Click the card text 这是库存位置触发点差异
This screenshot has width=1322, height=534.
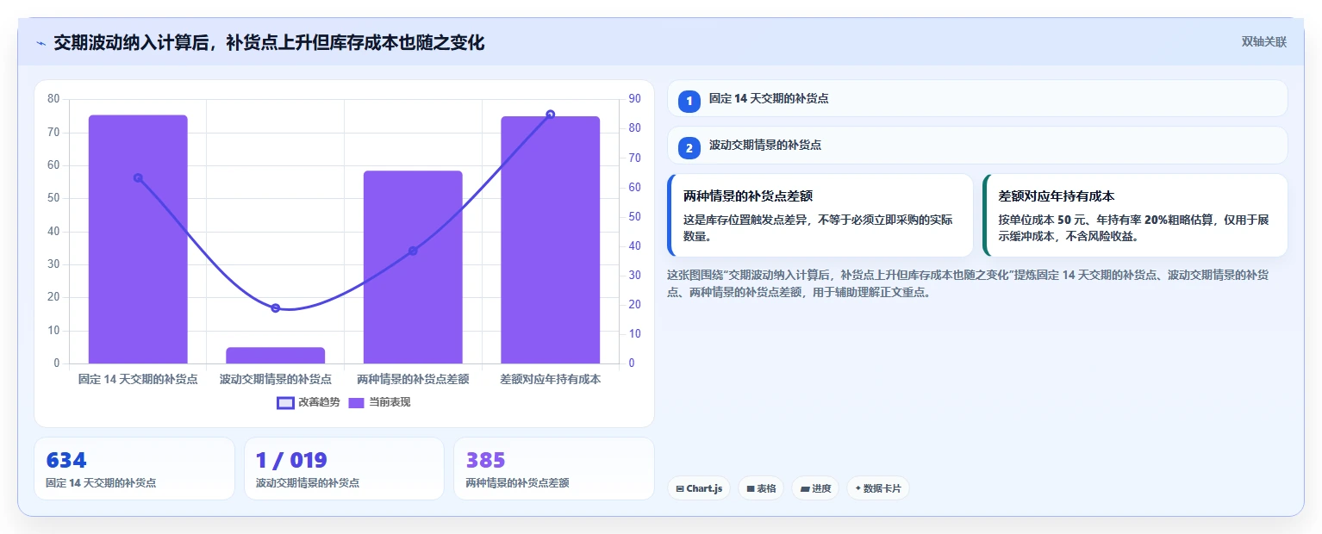(x=818, y=228)
